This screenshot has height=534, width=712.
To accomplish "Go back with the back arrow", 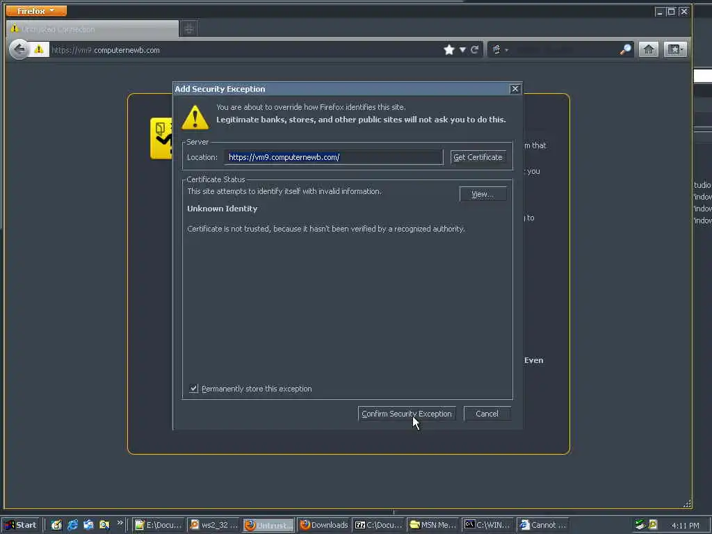I will [19, 49].
